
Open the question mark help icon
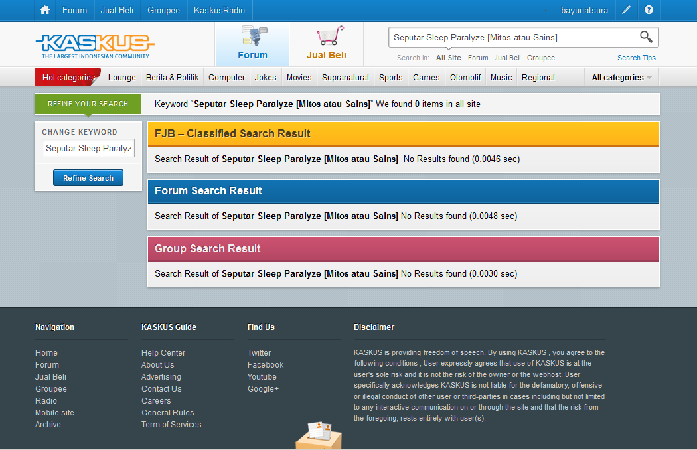pyautogui.click(x=649, y=10)
